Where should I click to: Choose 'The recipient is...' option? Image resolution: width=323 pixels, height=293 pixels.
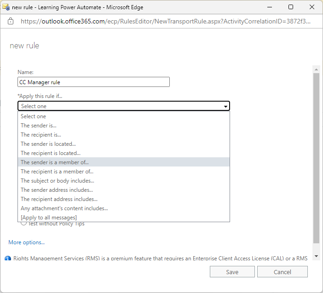click(x=40, y=135)
